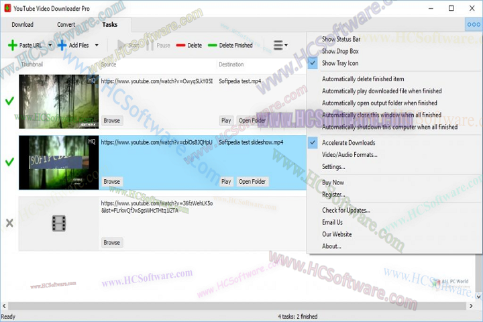Screen dimensions: 483x322
Task: Click Open Folder for Softpedia test.mp4
Action: coord(252,121)
